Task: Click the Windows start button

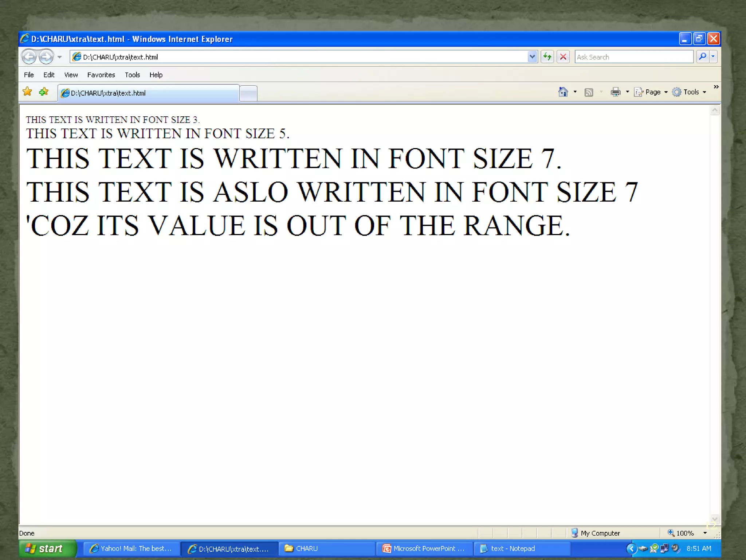Action: click(47, 548)
